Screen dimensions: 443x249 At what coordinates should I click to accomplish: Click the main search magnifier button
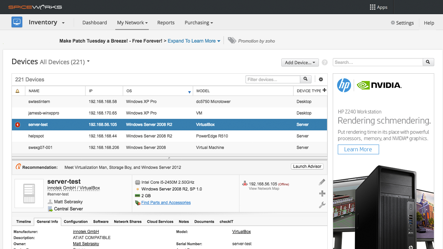(428, 62)
